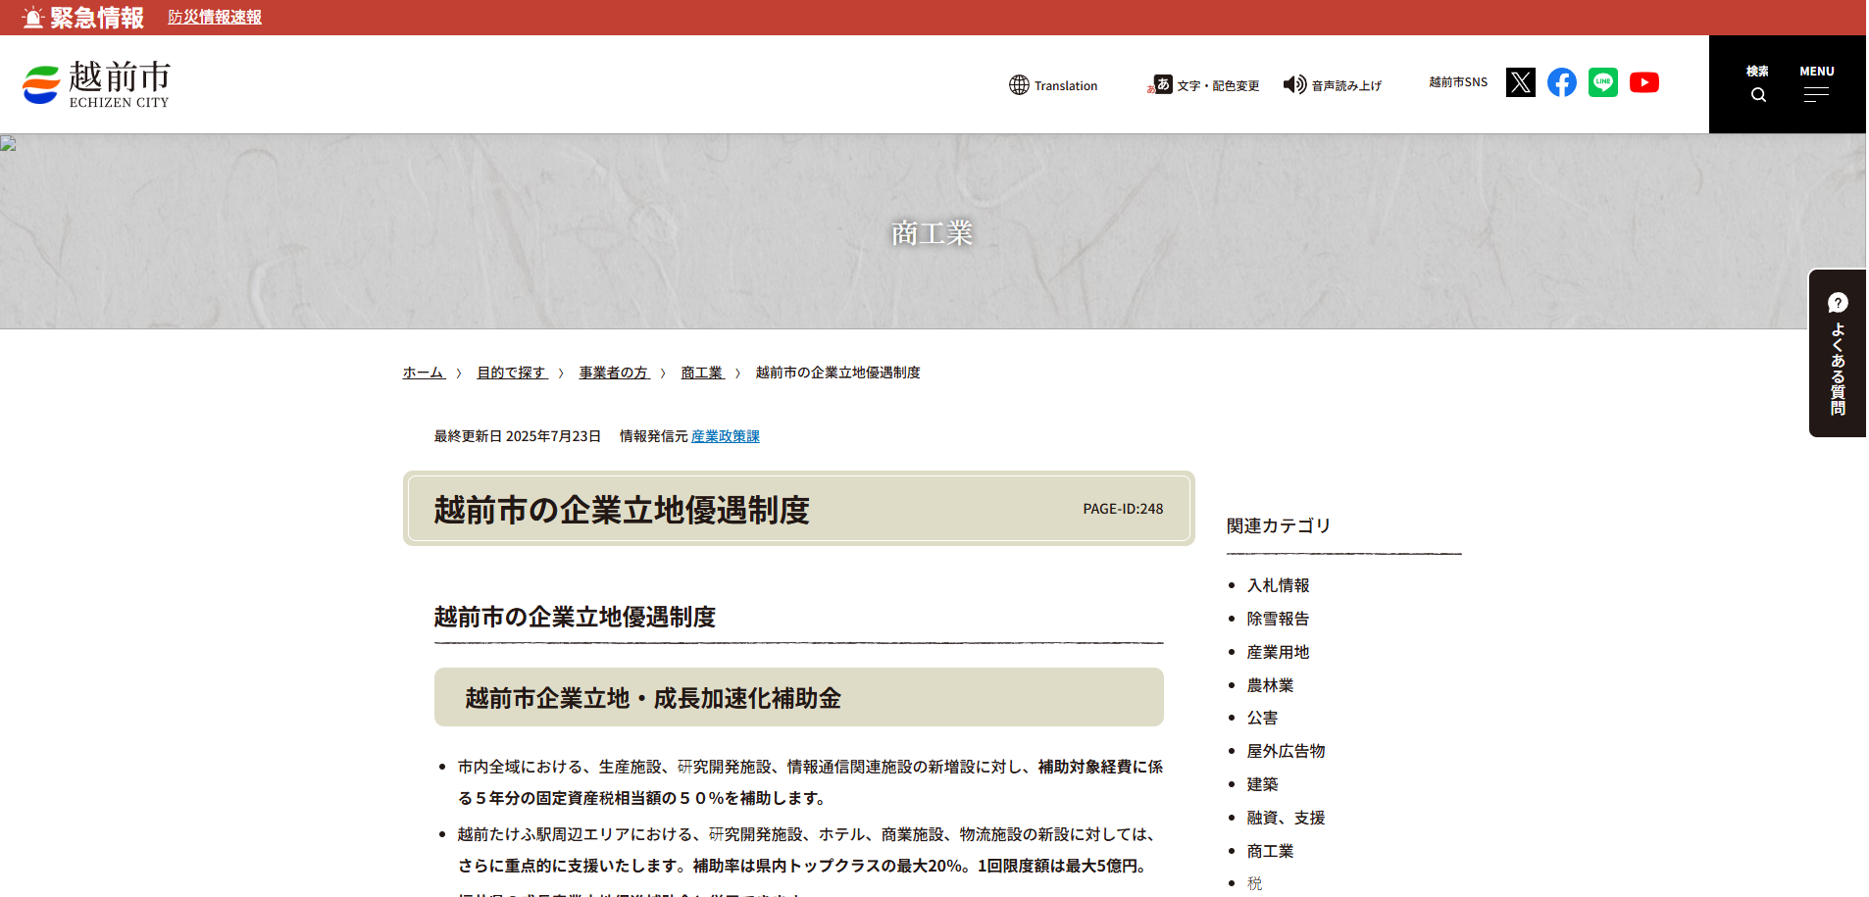The width and height of the screenshot is (1869, 897).
Task: Click the globe Translation icon
Action: (x=1019, y=85)
